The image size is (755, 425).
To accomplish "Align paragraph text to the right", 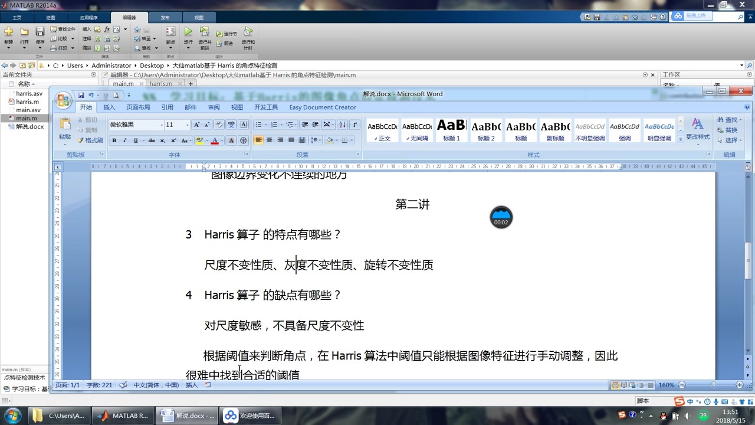I will [x=280, y=140].
